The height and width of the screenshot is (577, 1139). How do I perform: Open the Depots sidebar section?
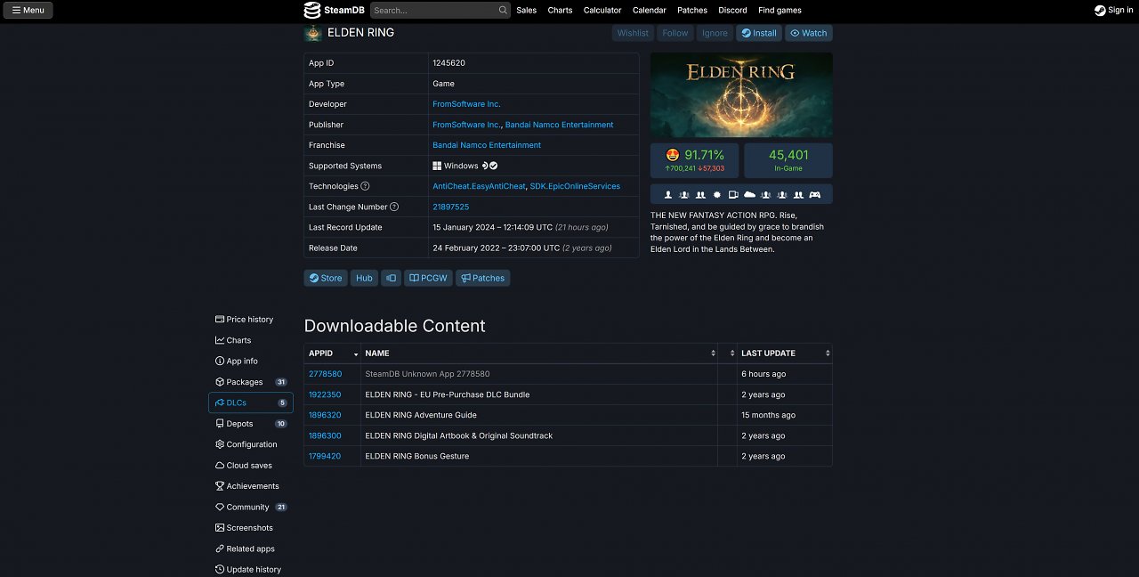click(251, 424)
